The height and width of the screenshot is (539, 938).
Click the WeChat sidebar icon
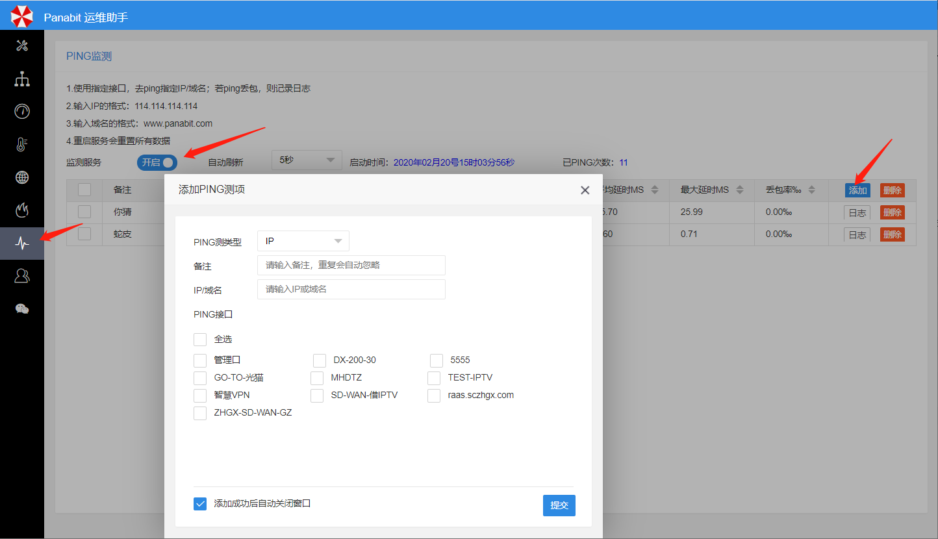tap(22, 309)
